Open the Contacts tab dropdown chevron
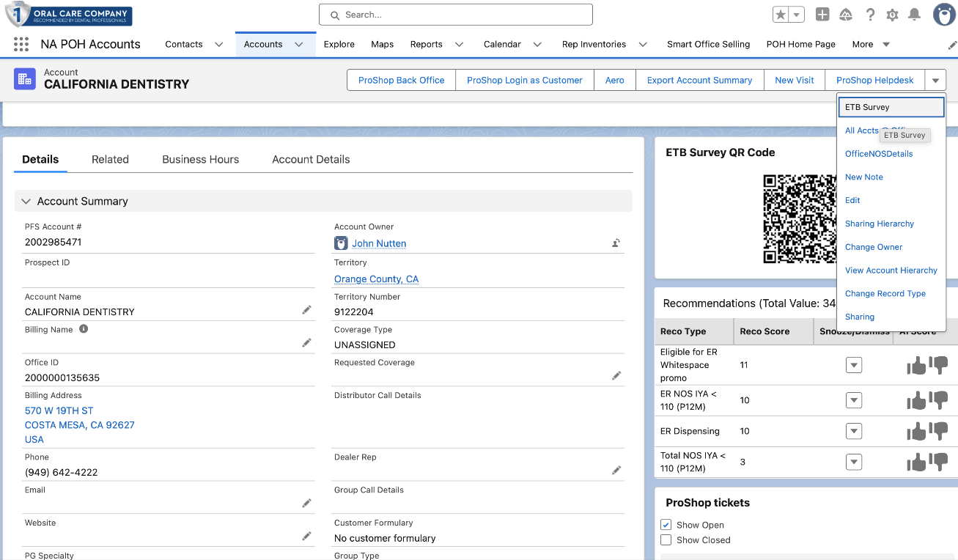Screen dimensions: 958x560 (218, 45)
